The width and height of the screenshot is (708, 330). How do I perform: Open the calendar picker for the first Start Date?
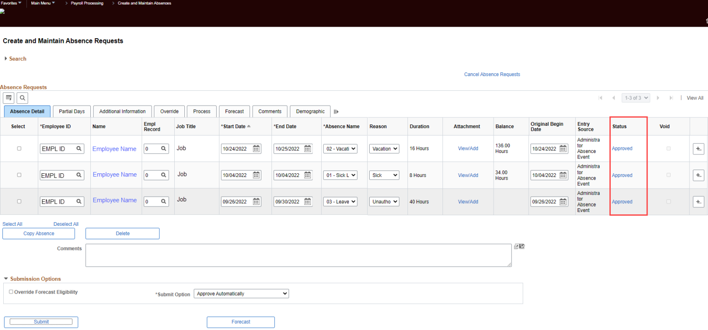pos(257,148)
